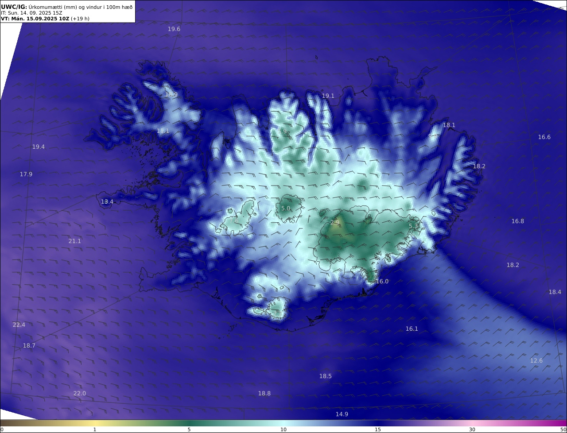Click the 12.6 value label
The width and height of the screenshot is (567, 433).
click(x=536, y=361)
